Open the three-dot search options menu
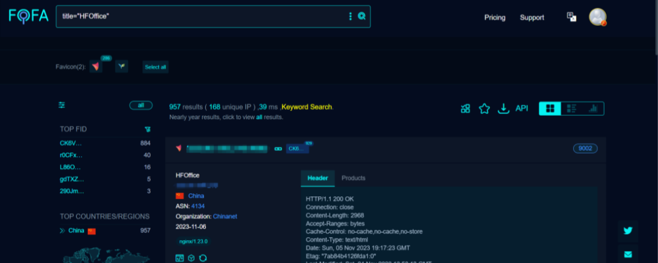The height and width of the screenshot is (263, 658). point(351,16)
